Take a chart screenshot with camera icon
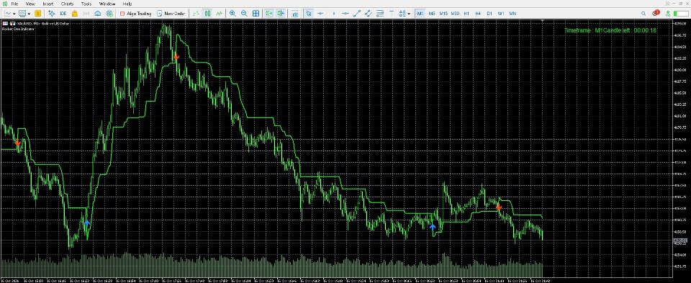The height and width of the screenshot is (283, 691). pos(295,14)
